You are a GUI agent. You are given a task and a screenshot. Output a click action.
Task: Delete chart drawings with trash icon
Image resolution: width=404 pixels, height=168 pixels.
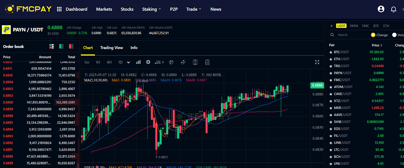pyautogui.click(x=207, y=62)
